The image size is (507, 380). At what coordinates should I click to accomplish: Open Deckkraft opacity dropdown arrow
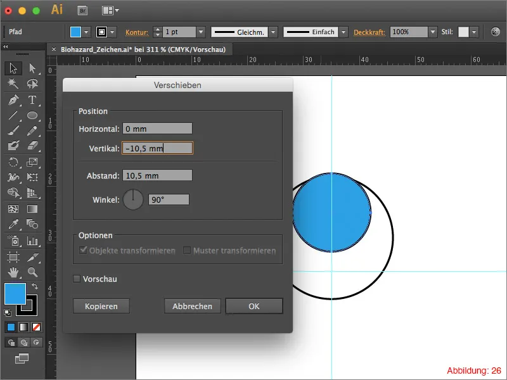(433, 32)
